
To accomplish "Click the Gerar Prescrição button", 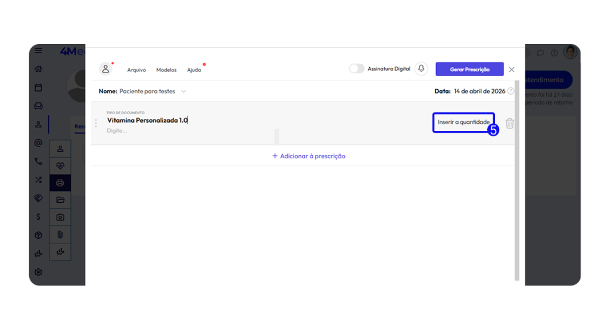I will click(x=469, y=69).
